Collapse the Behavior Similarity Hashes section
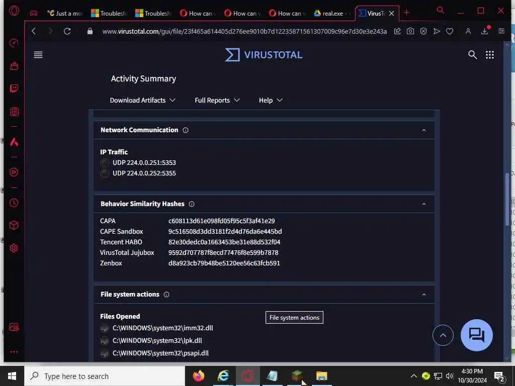This screenshot has height=386, width=515. 424,204
